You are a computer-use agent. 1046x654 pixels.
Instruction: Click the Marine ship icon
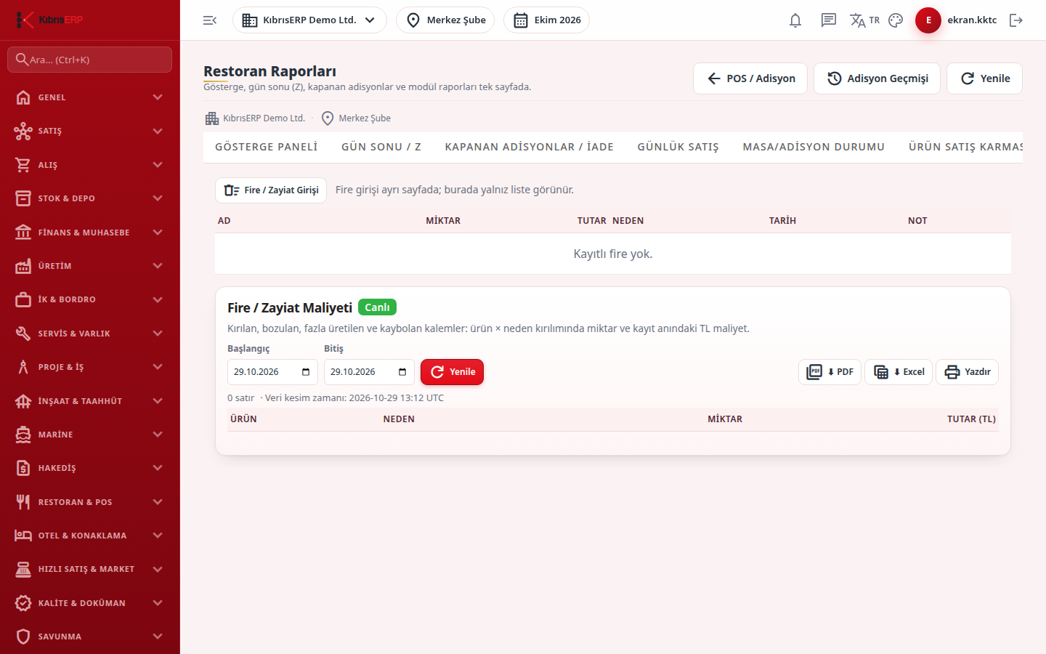point(23,435)
